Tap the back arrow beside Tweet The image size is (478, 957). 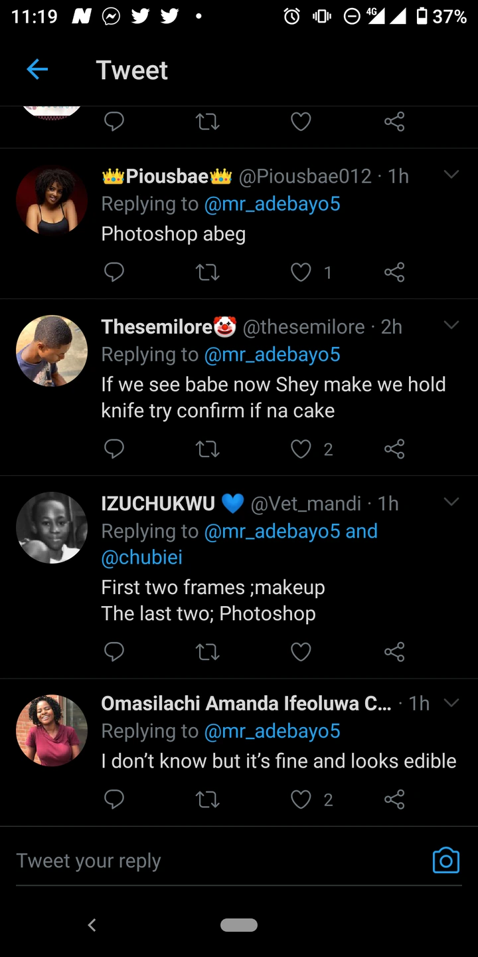point(37,69)
